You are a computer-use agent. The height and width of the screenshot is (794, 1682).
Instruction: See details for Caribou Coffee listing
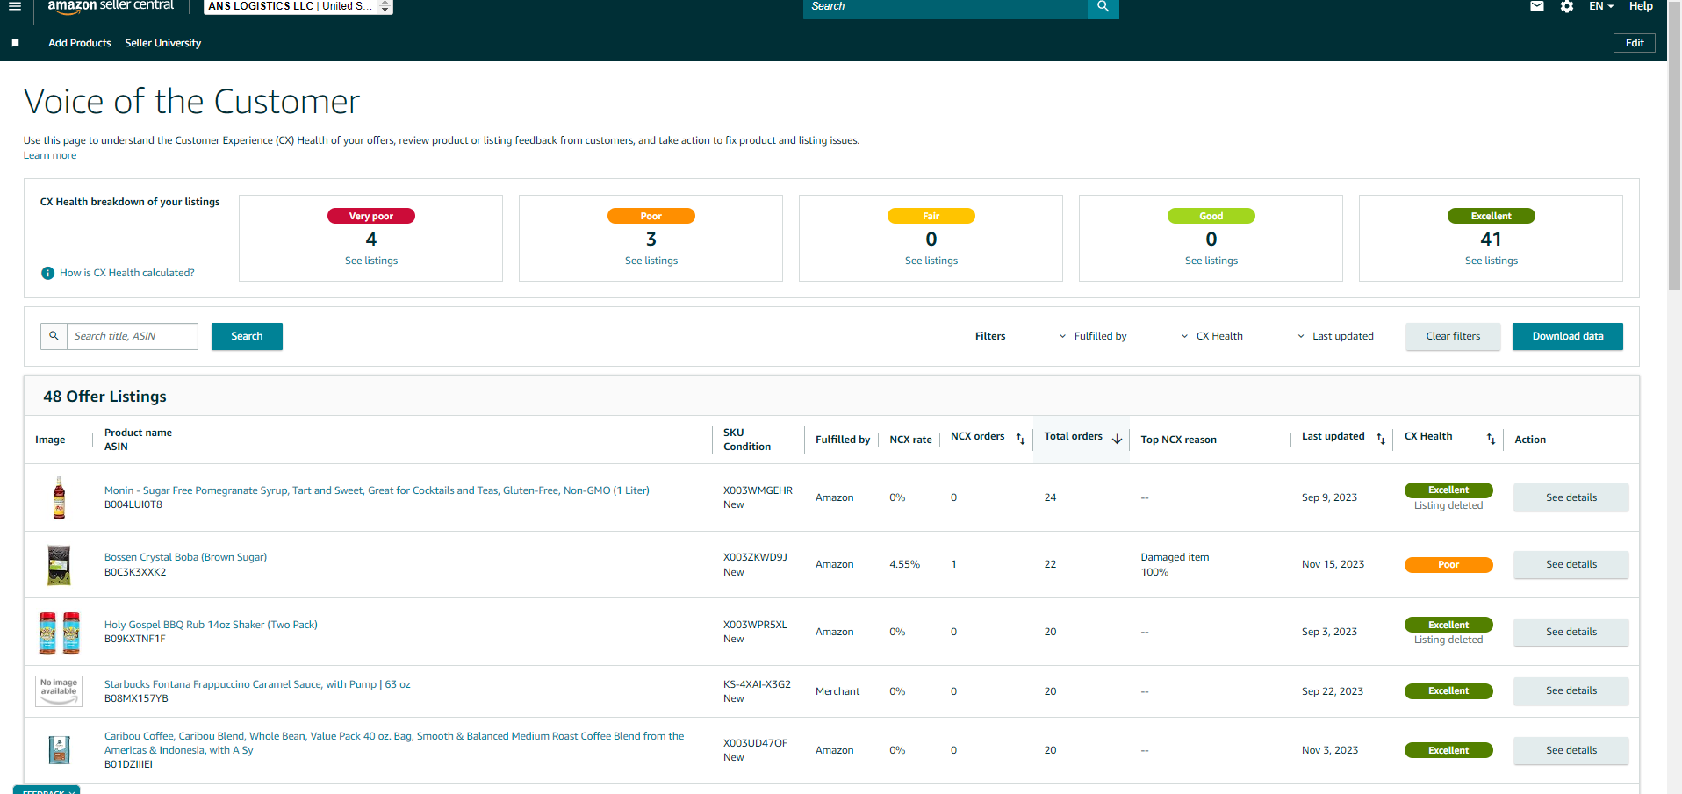(1571, 750)
